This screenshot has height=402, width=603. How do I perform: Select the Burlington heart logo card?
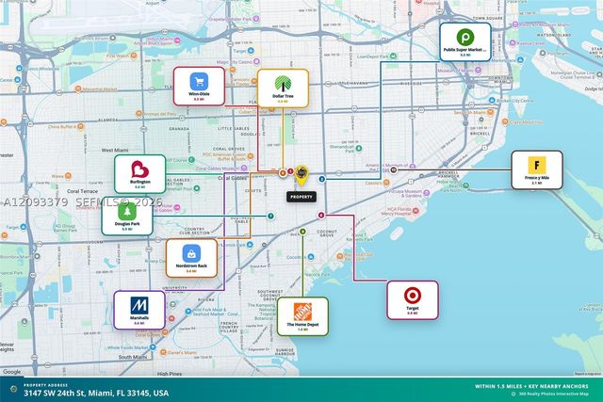pyautogui.click(x=140, y=174)
